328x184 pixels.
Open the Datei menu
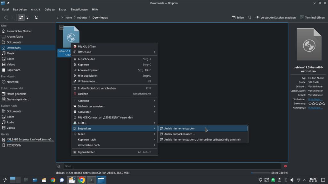coord(5,9)
